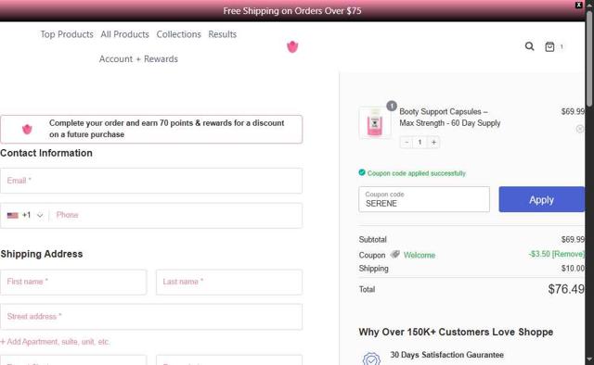Click the quantity badge on product thumbnail
Viewport: 594px width, 365px height.
tap(392, 106)
